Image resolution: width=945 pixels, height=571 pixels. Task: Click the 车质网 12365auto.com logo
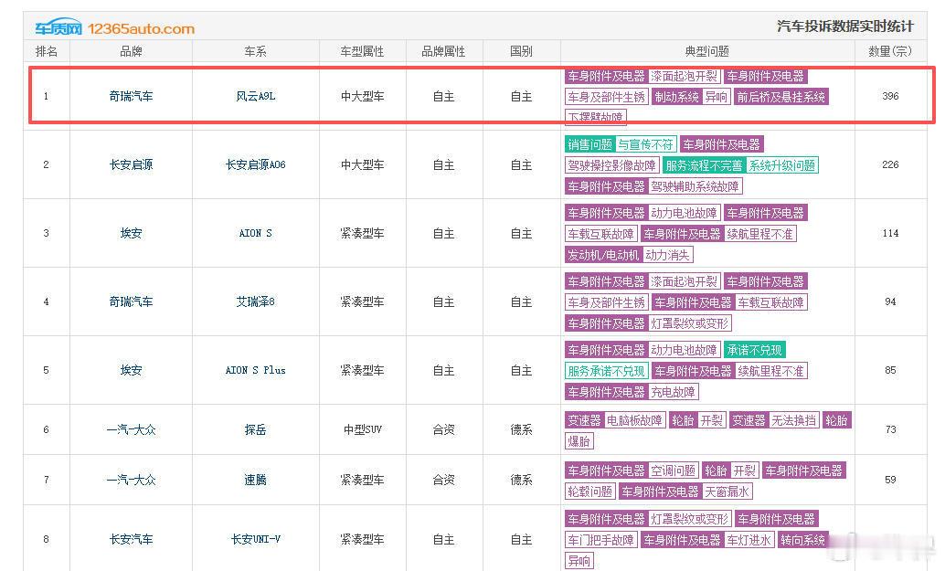pos(114,27)
